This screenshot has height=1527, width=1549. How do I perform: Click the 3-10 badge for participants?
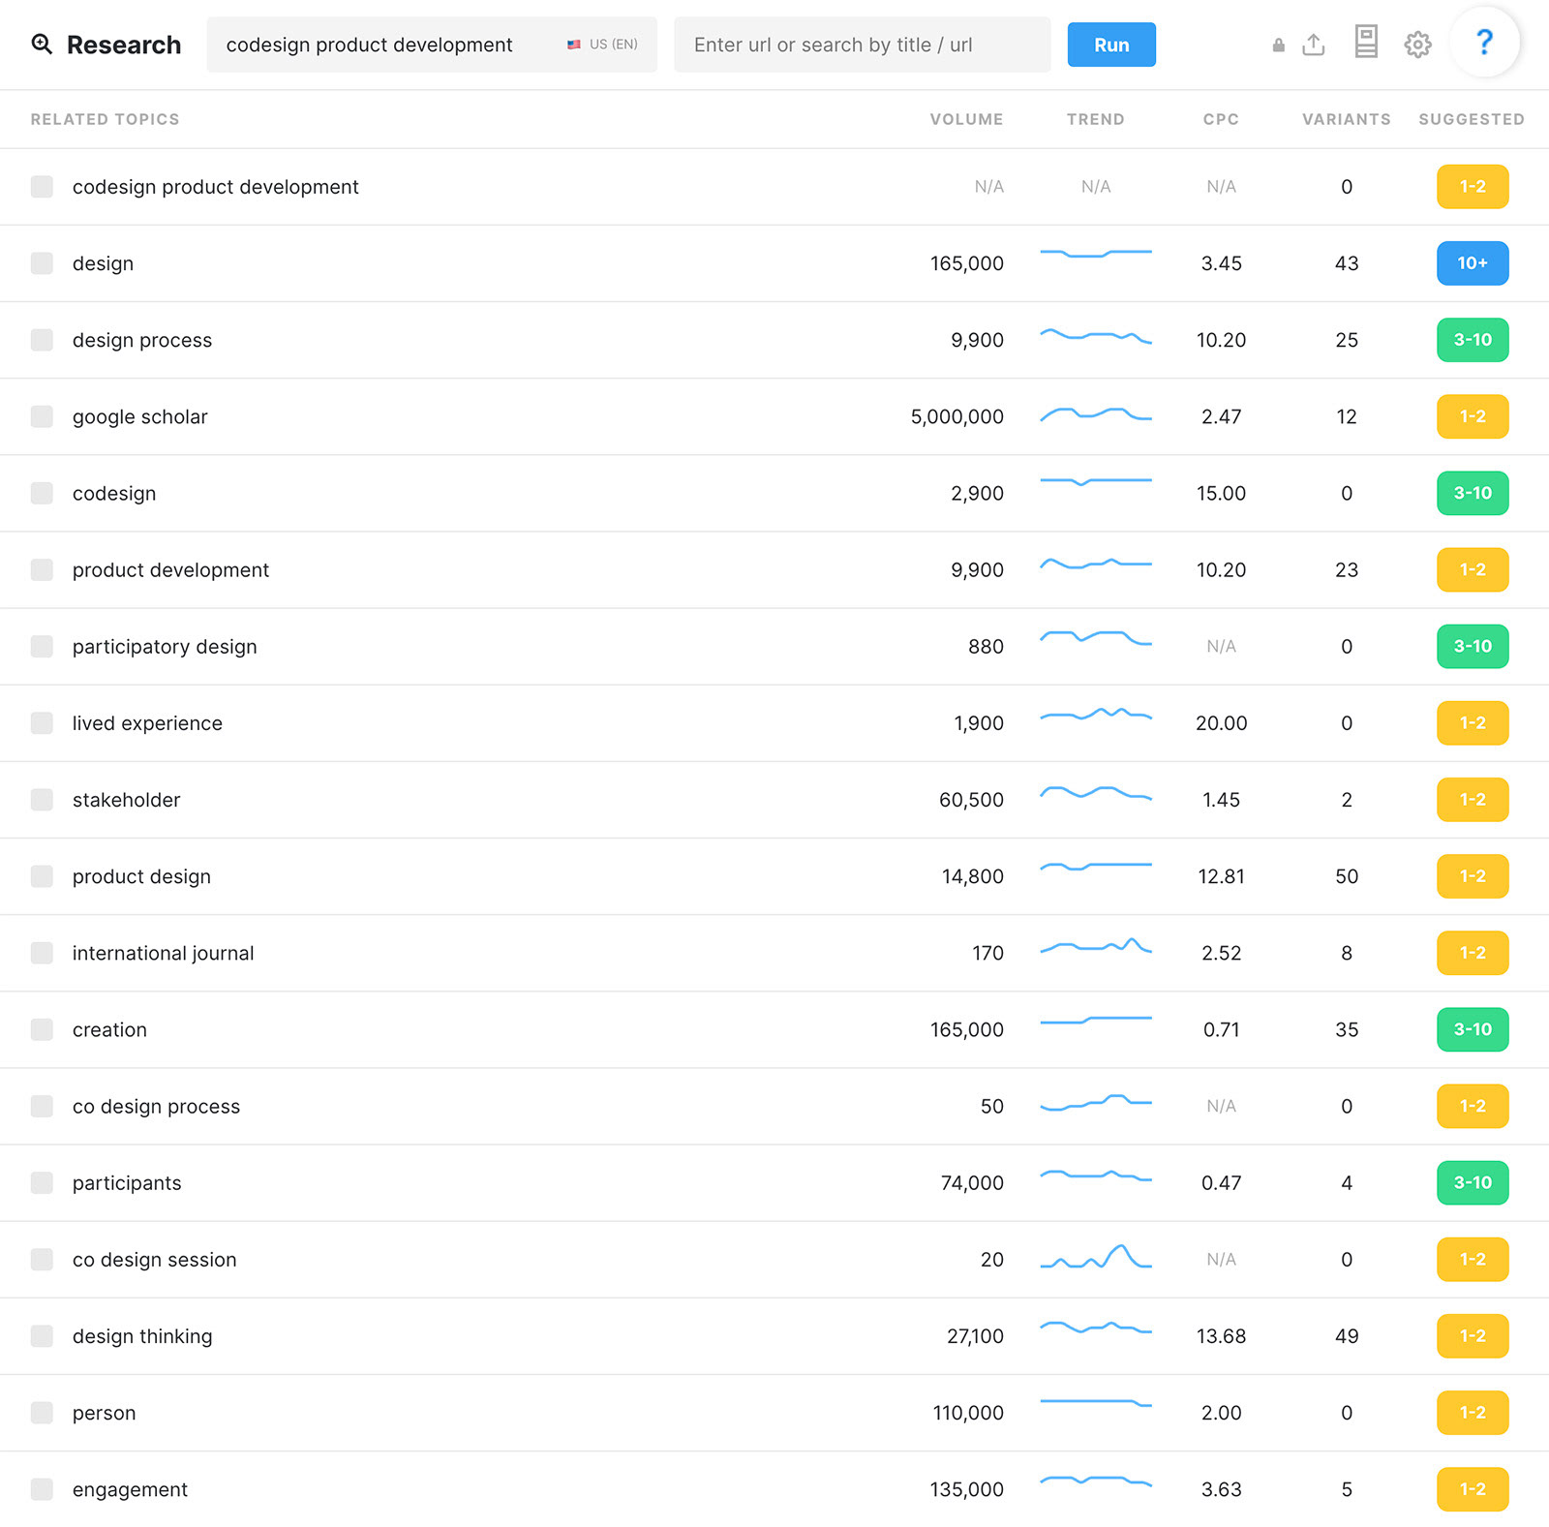1473,1182
